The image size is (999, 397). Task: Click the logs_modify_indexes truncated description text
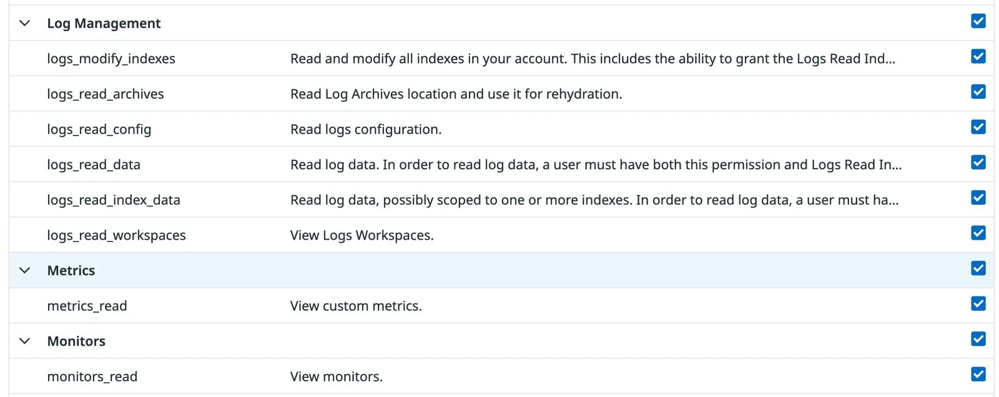593,59
